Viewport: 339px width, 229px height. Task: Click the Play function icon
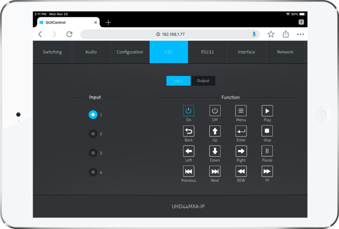point(267,111)
